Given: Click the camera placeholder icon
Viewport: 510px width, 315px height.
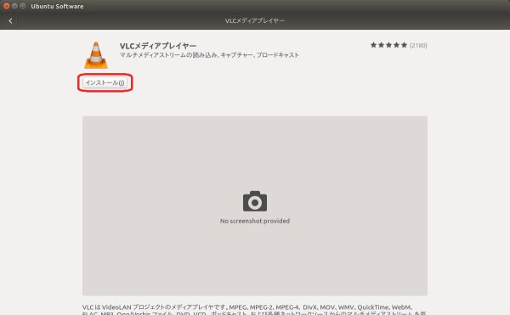Looking at the screenshot, I should pyautogui.click(x=255, y=201).
